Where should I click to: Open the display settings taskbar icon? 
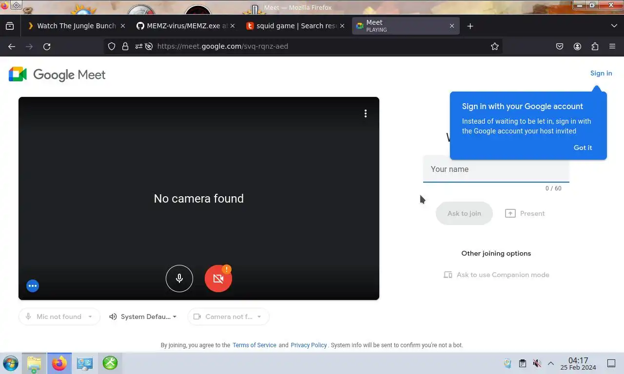84,363
